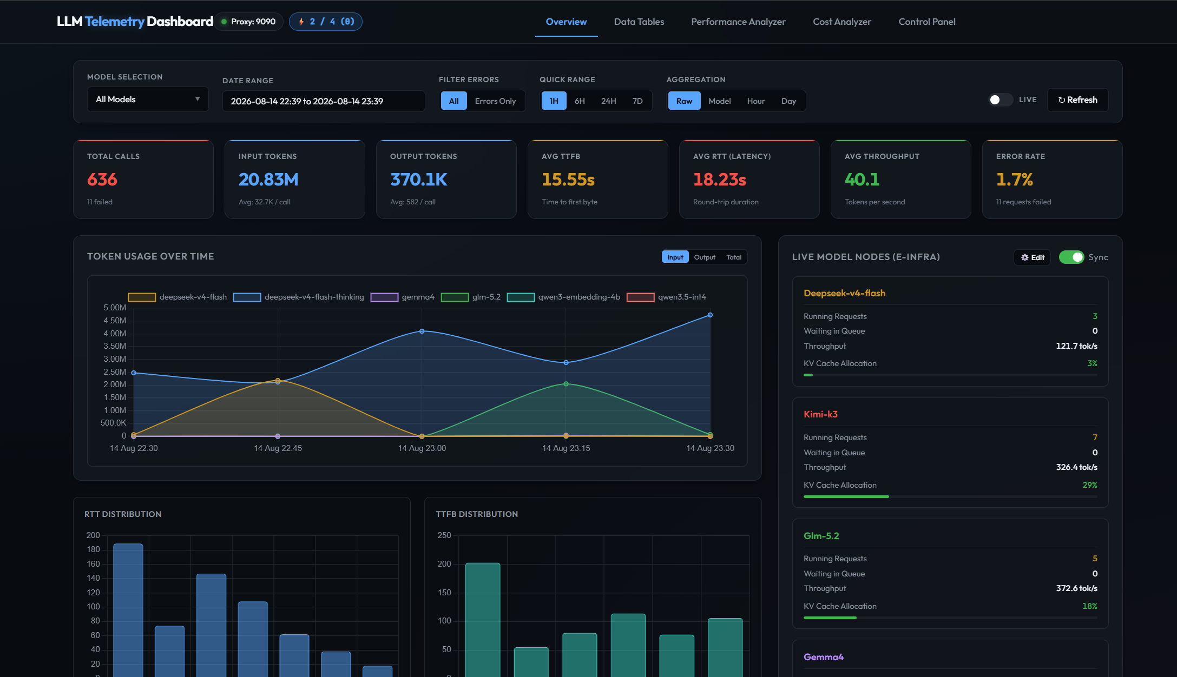Click Deepseek-v4-flash KV Cache Allocation bar

click(950, 375)
